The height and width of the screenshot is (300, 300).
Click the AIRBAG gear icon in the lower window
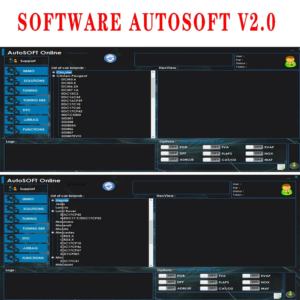click(x=12, y=248)
